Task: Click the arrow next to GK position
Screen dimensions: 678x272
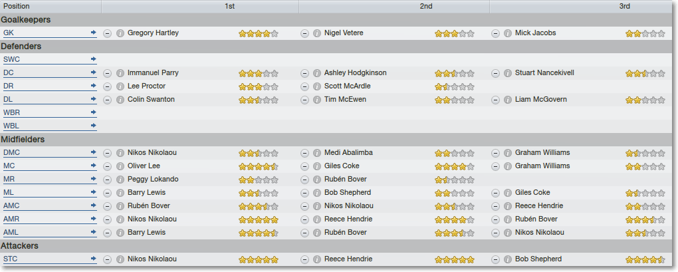Action: coord(94,33)
